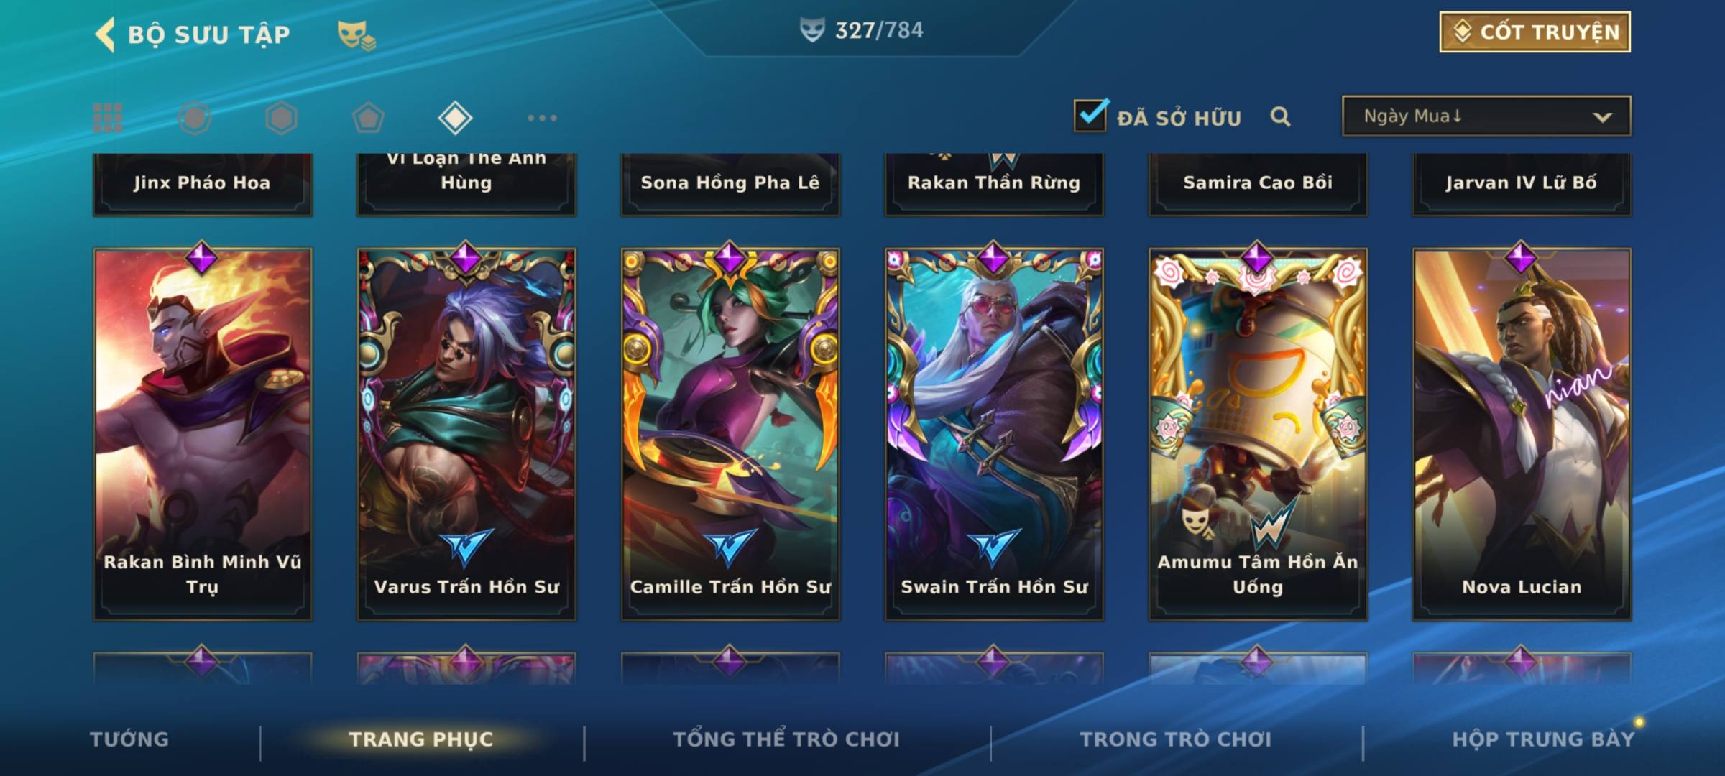Open the skin search magnifier
The height and width of the screenshot is (776, 1725).
(1280, 116)
